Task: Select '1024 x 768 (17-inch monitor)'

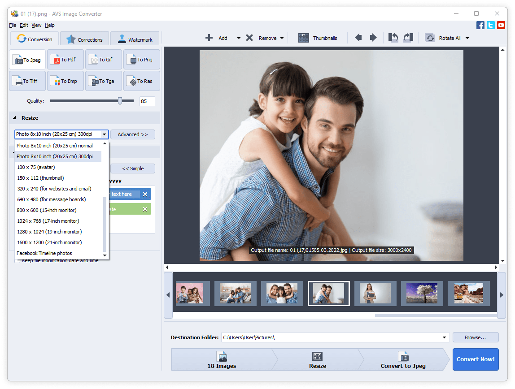Action: [x=58, y=221]
